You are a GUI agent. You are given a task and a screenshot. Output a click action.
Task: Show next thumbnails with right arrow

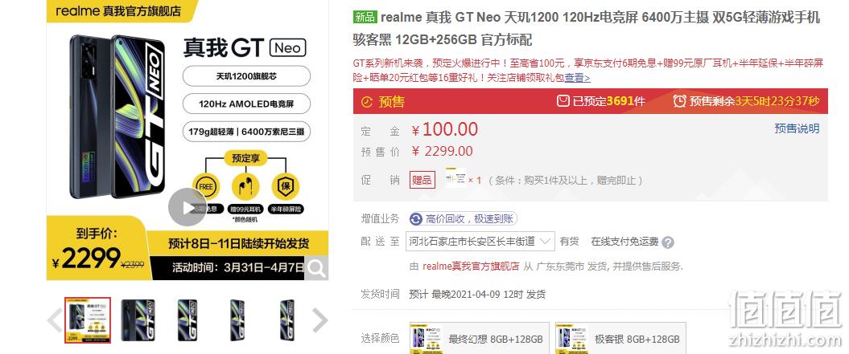pyautogui.click(x=320, y=320)
